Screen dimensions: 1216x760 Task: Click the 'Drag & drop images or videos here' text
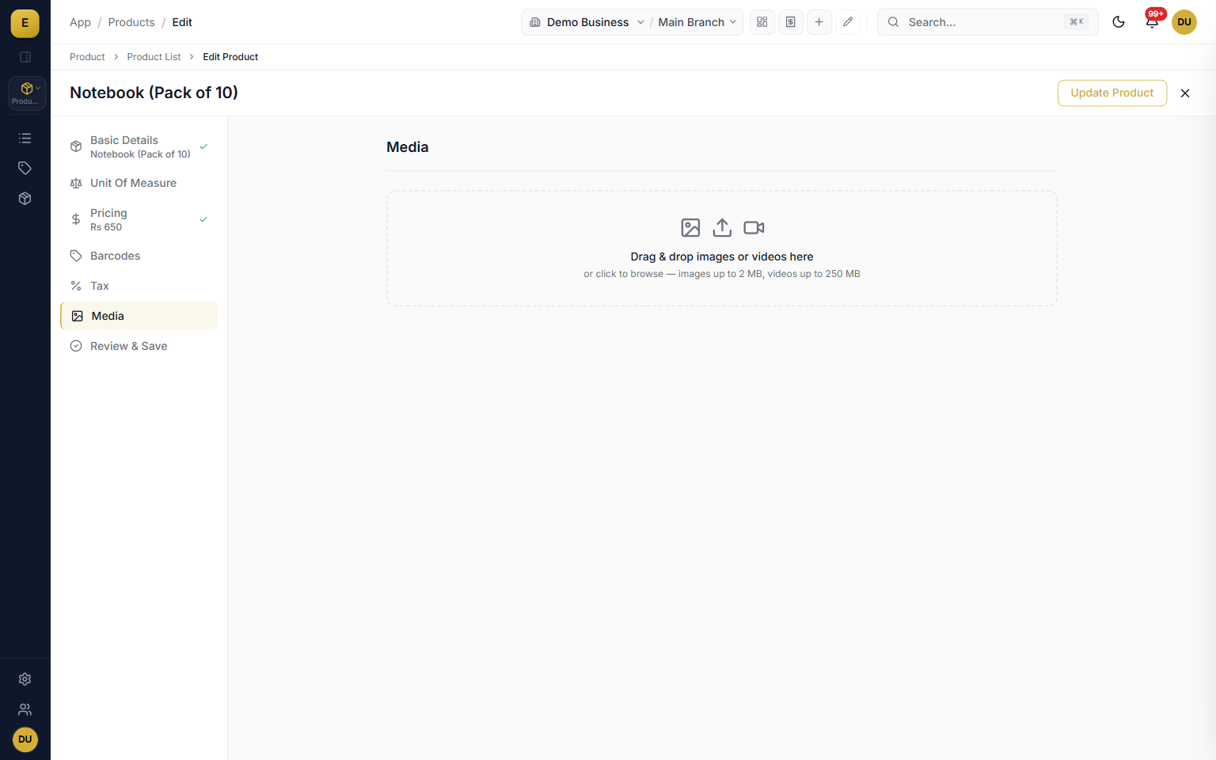point(722,256)
